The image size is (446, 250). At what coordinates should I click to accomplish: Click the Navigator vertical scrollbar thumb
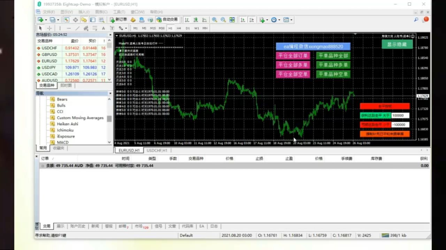pos(109,119)
